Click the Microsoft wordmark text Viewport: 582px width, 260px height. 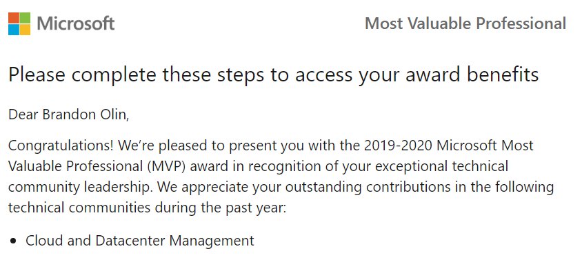click(x=76, y=23)
